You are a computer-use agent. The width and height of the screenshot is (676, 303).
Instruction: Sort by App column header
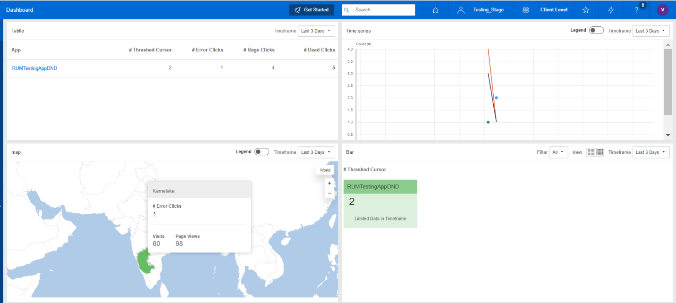coord(16,50)
